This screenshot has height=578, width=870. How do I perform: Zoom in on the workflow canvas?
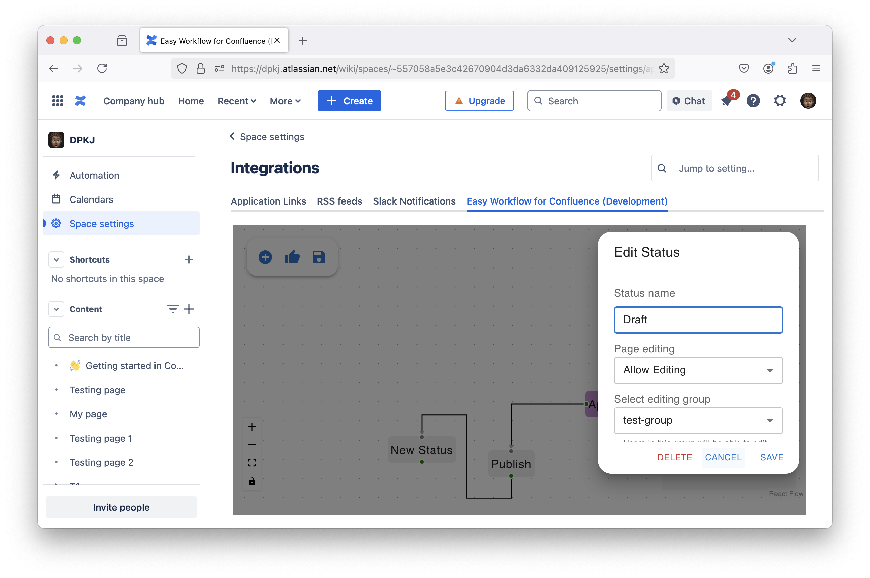pyautogui.click(x=252, y=427)
